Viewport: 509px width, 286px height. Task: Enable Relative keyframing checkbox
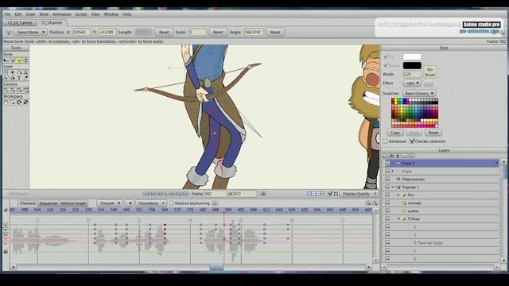171,203
